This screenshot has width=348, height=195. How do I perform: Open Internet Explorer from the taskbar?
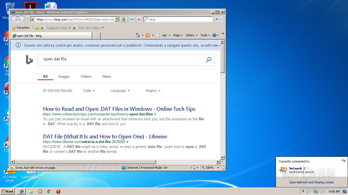pyautogui.click(x=22, y=191)
